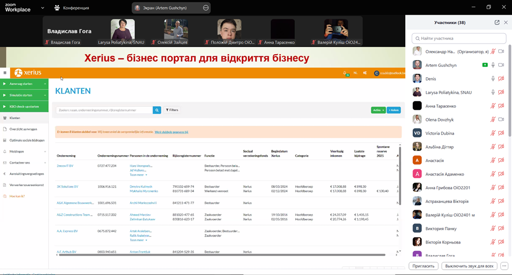Close the participants panel
The image size is (512, 275).
[x=506, y=23]
